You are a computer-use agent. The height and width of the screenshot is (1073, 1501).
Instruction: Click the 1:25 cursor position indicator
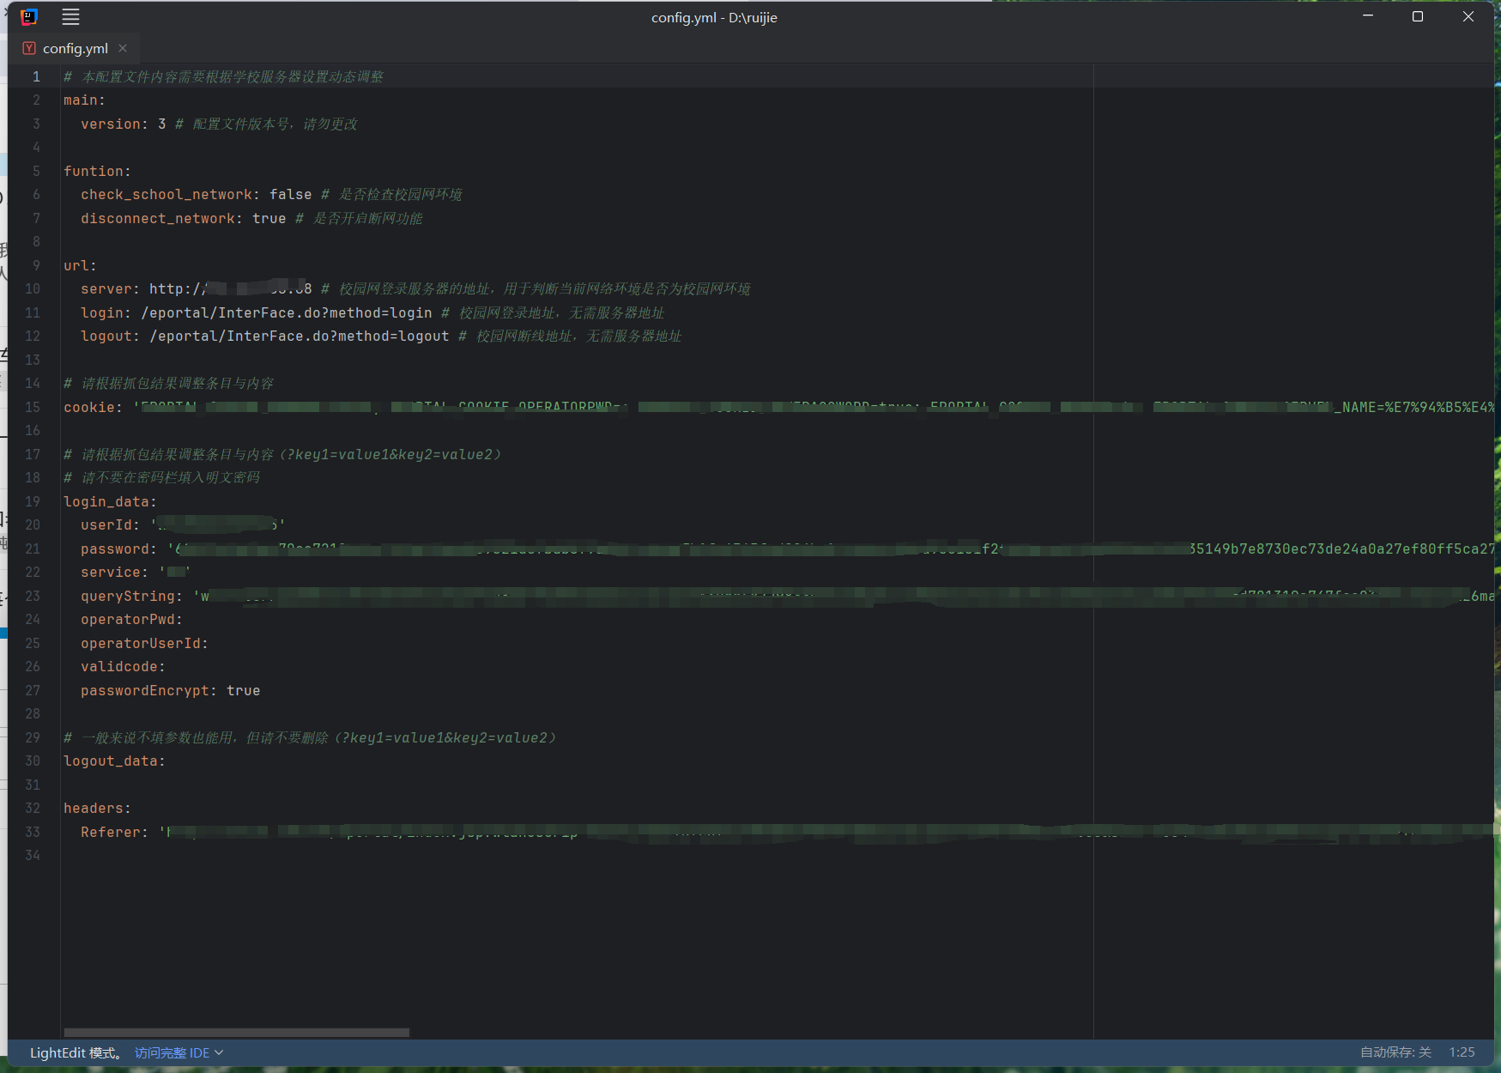(1462, 1052)
